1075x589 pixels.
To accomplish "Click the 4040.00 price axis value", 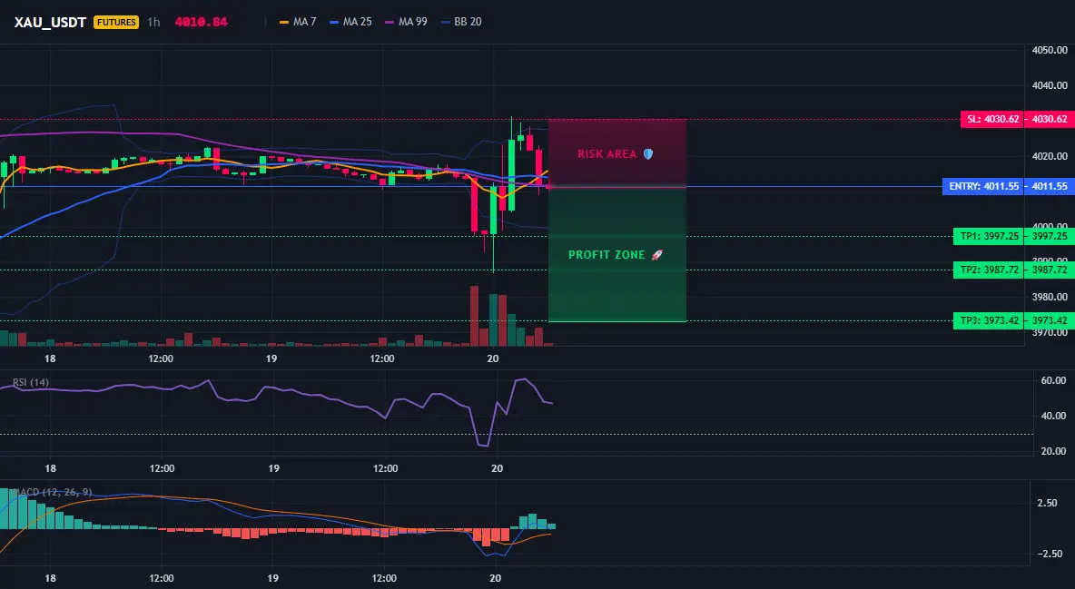I will 1050,85.
